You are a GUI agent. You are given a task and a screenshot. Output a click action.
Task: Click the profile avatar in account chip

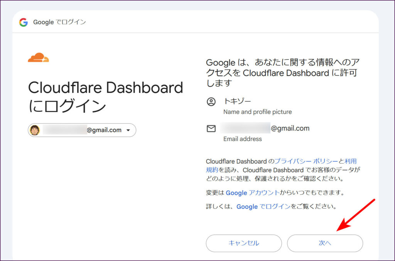[35, 130]
